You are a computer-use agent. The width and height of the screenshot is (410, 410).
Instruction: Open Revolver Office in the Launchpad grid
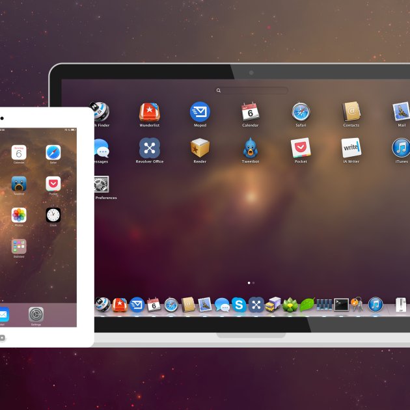pos(150,148)
